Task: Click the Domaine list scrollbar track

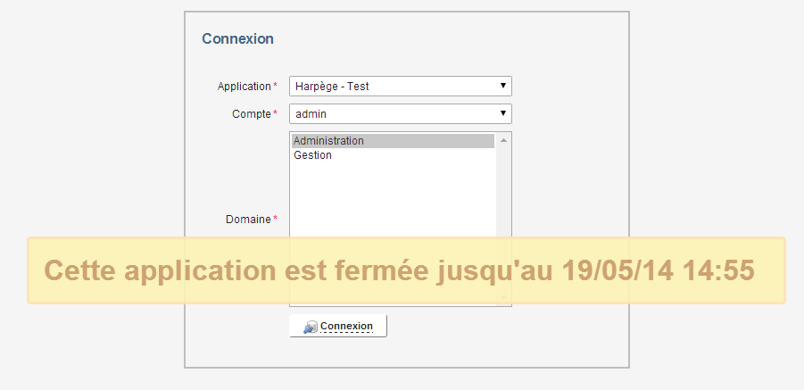Action: click(503, 196)
